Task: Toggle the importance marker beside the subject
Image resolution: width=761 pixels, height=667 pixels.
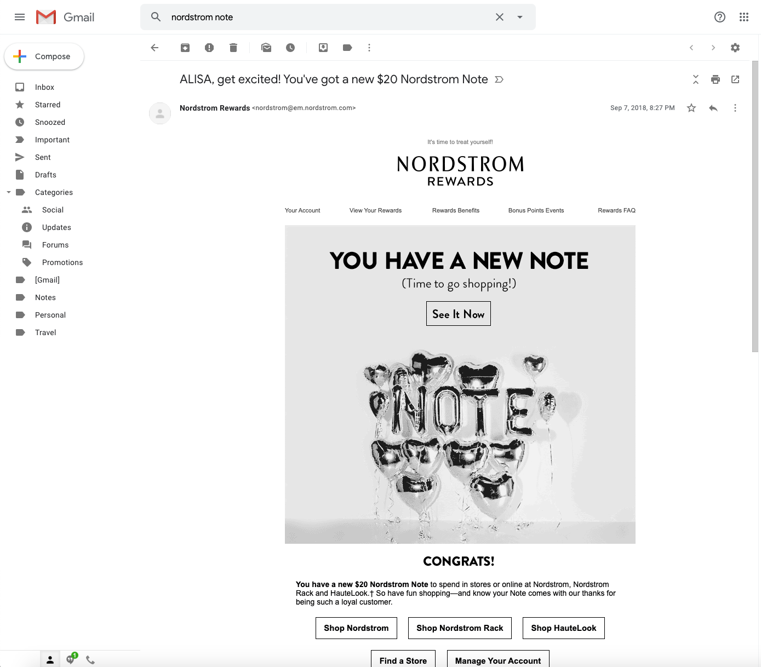Action: (x=499, y=79)
